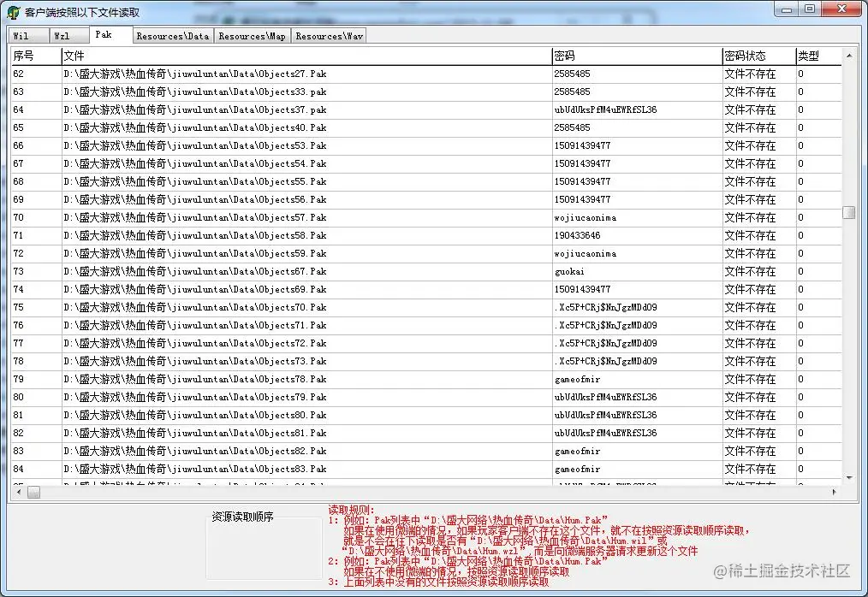
Task: Open the Resources\Map tab
Action: tap(252, 36)
